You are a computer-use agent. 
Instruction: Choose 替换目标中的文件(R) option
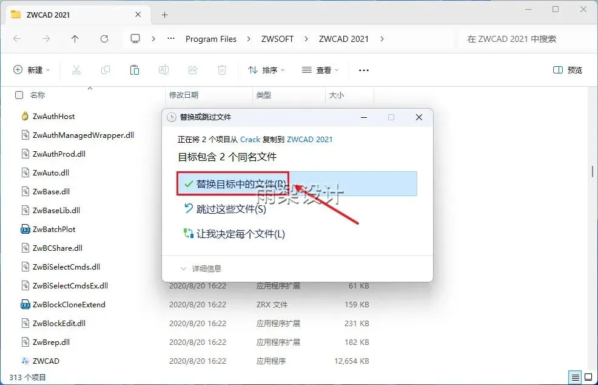coord(297,184)
